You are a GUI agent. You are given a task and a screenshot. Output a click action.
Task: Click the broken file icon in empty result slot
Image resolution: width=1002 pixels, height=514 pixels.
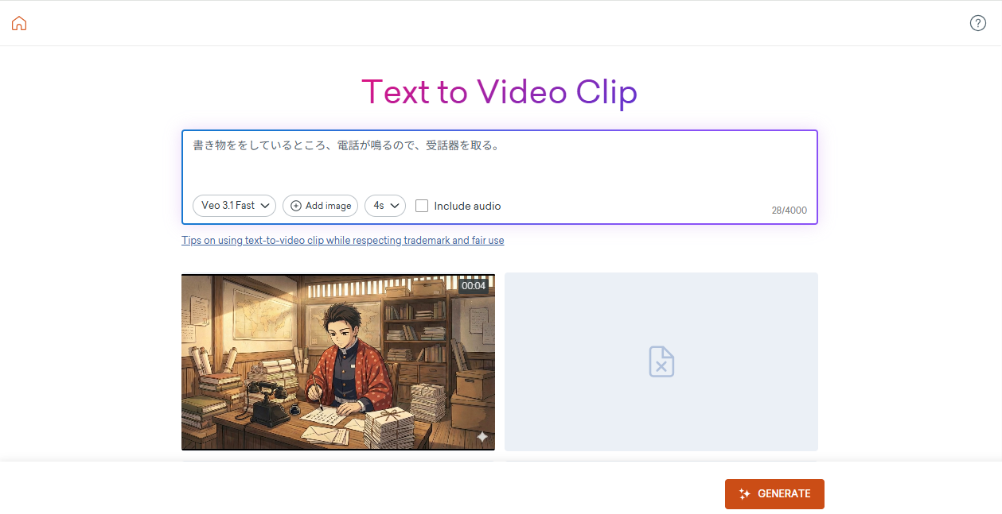[x=661, y=361]
